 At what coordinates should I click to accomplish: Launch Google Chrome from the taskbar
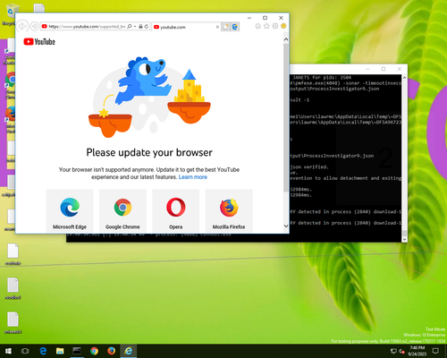tap(94, 351)
